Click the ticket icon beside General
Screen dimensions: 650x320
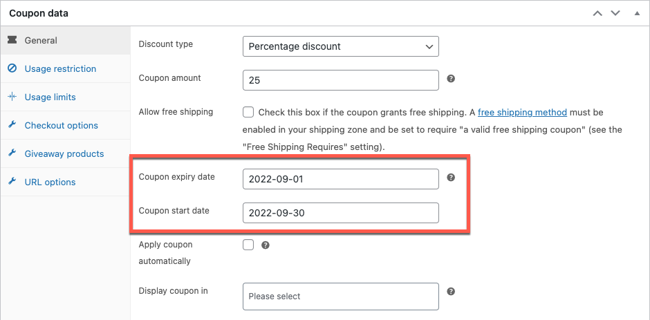(12, 40)
